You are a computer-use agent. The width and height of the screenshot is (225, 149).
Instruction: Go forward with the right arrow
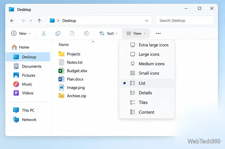tap(23, 21)
